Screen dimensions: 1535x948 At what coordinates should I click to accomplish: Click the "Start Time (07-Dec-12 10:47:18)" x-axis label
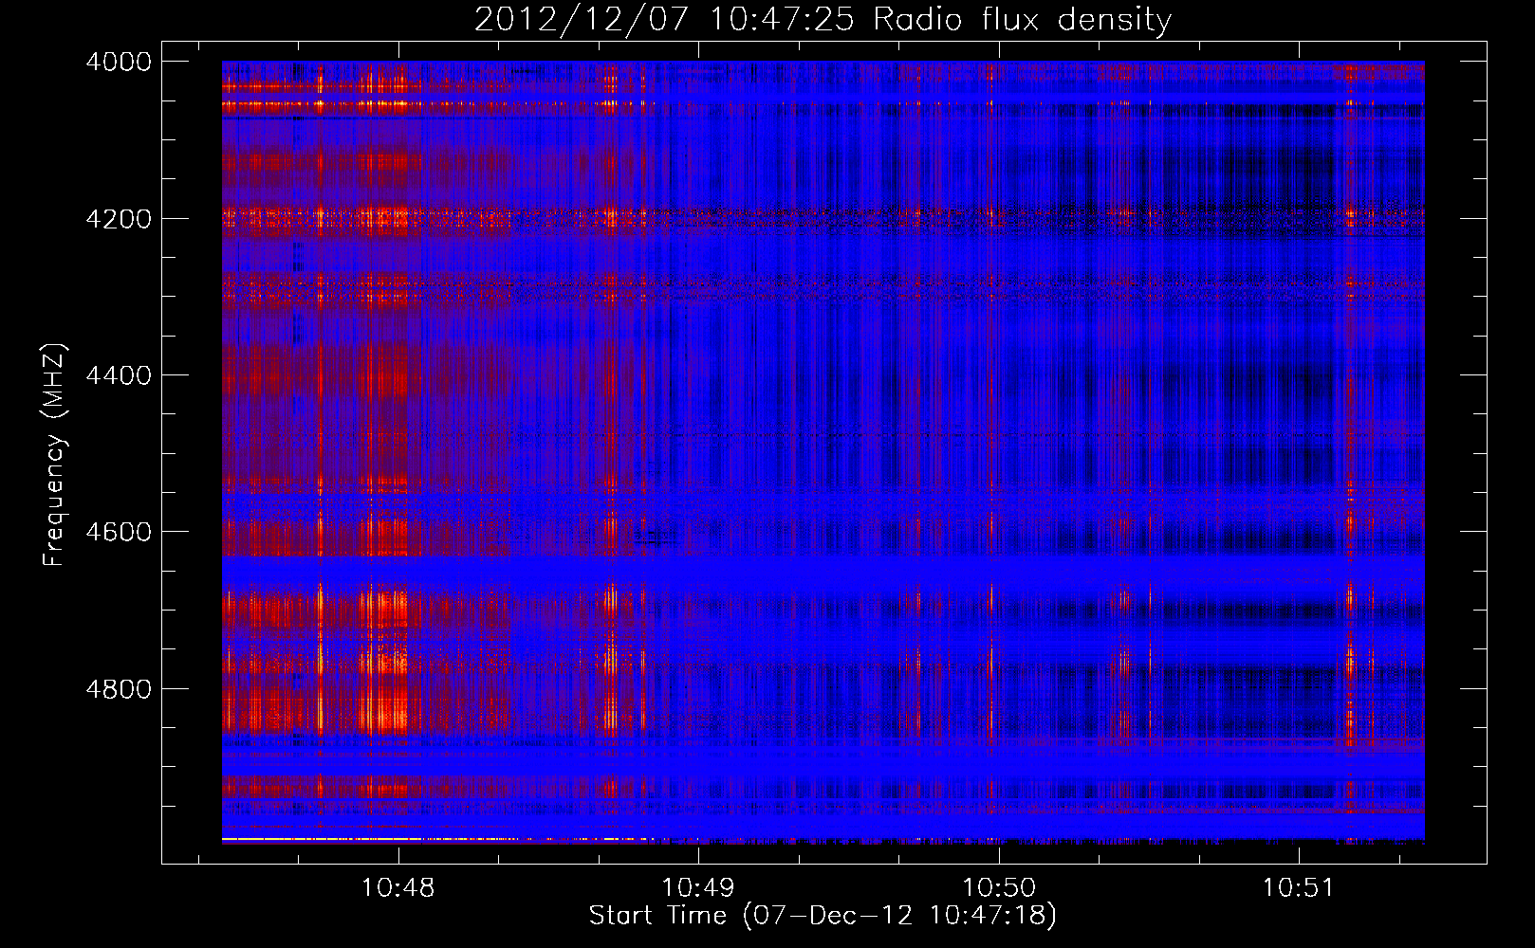point(823,916)
